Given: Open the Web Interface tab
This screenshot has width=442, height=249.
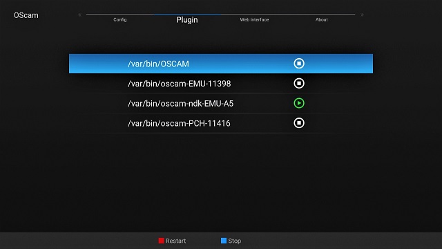Looking at the screenshot, I should 254,19.
